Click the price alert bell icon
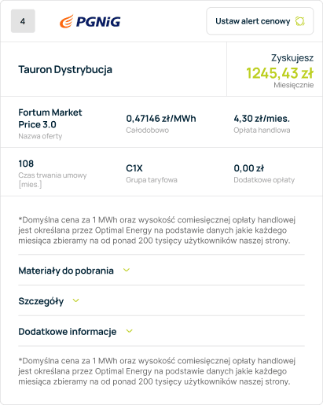Screen dimensions: 323x405 pos(300,21)
